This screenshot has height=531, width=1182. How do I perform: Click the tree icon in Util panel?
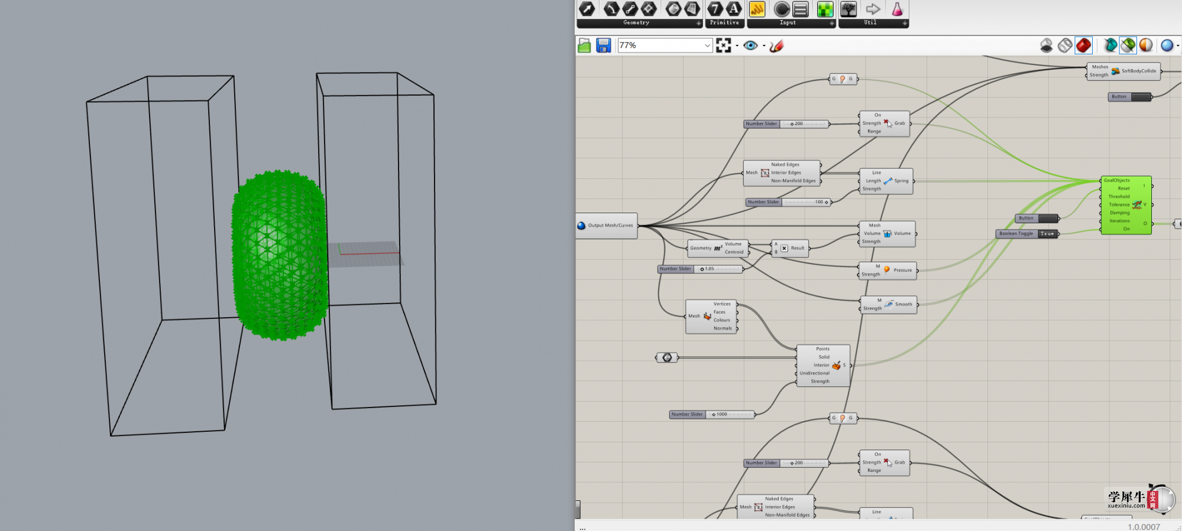click(849, 9)
